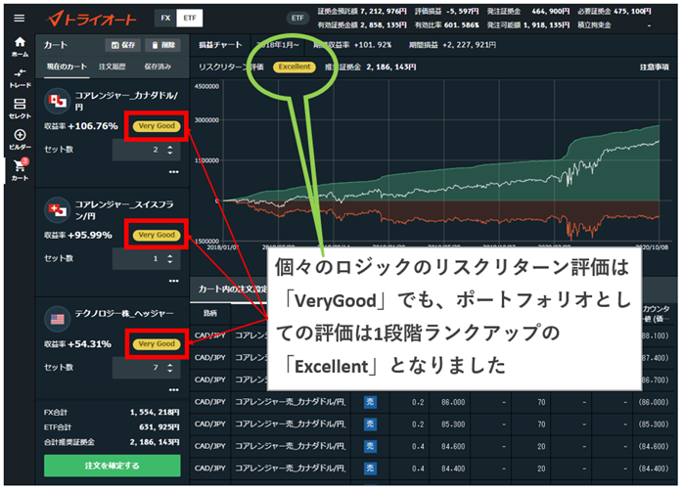The image size is (683, 490).
Task: Click the 売 badge in 84.600 row
Action: pos(370,446)
